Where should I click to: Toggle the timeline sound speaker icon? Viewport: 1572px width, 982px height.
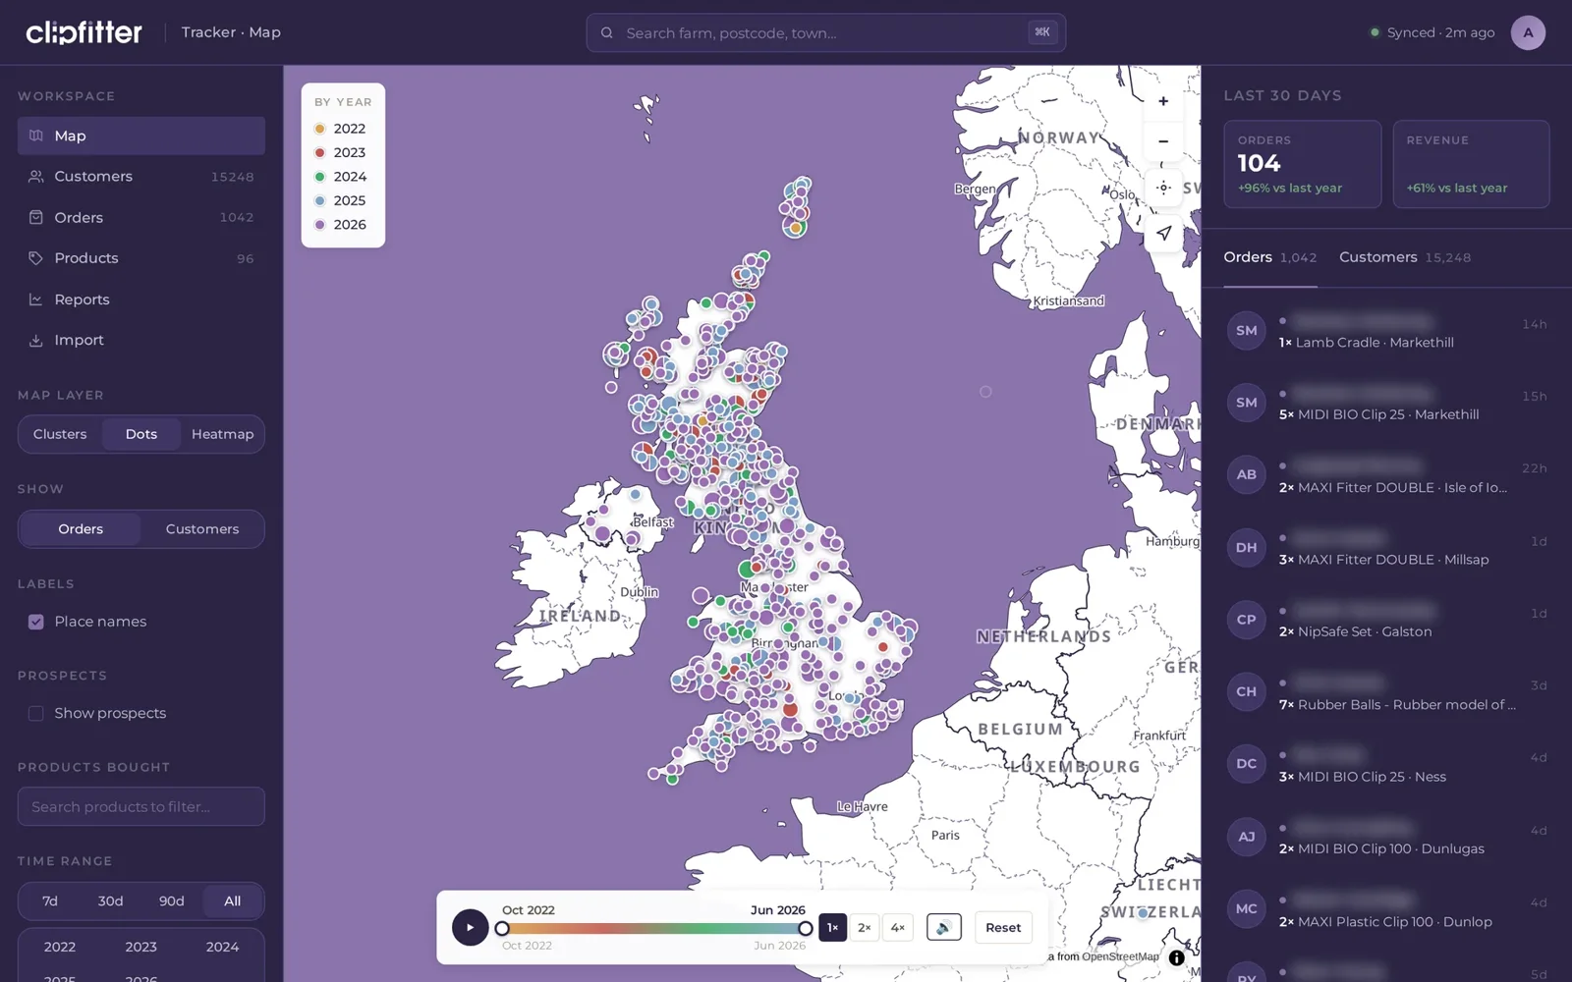943,927
